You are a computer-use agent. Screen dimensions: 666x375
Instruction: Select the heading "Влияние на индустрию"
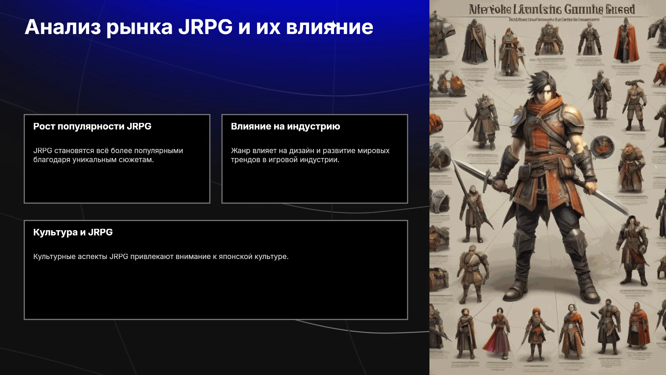pos(285,126)
